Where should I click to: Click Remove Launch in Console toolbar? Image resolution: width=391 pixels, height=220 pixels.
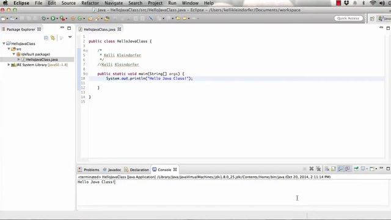coord(312,169)
